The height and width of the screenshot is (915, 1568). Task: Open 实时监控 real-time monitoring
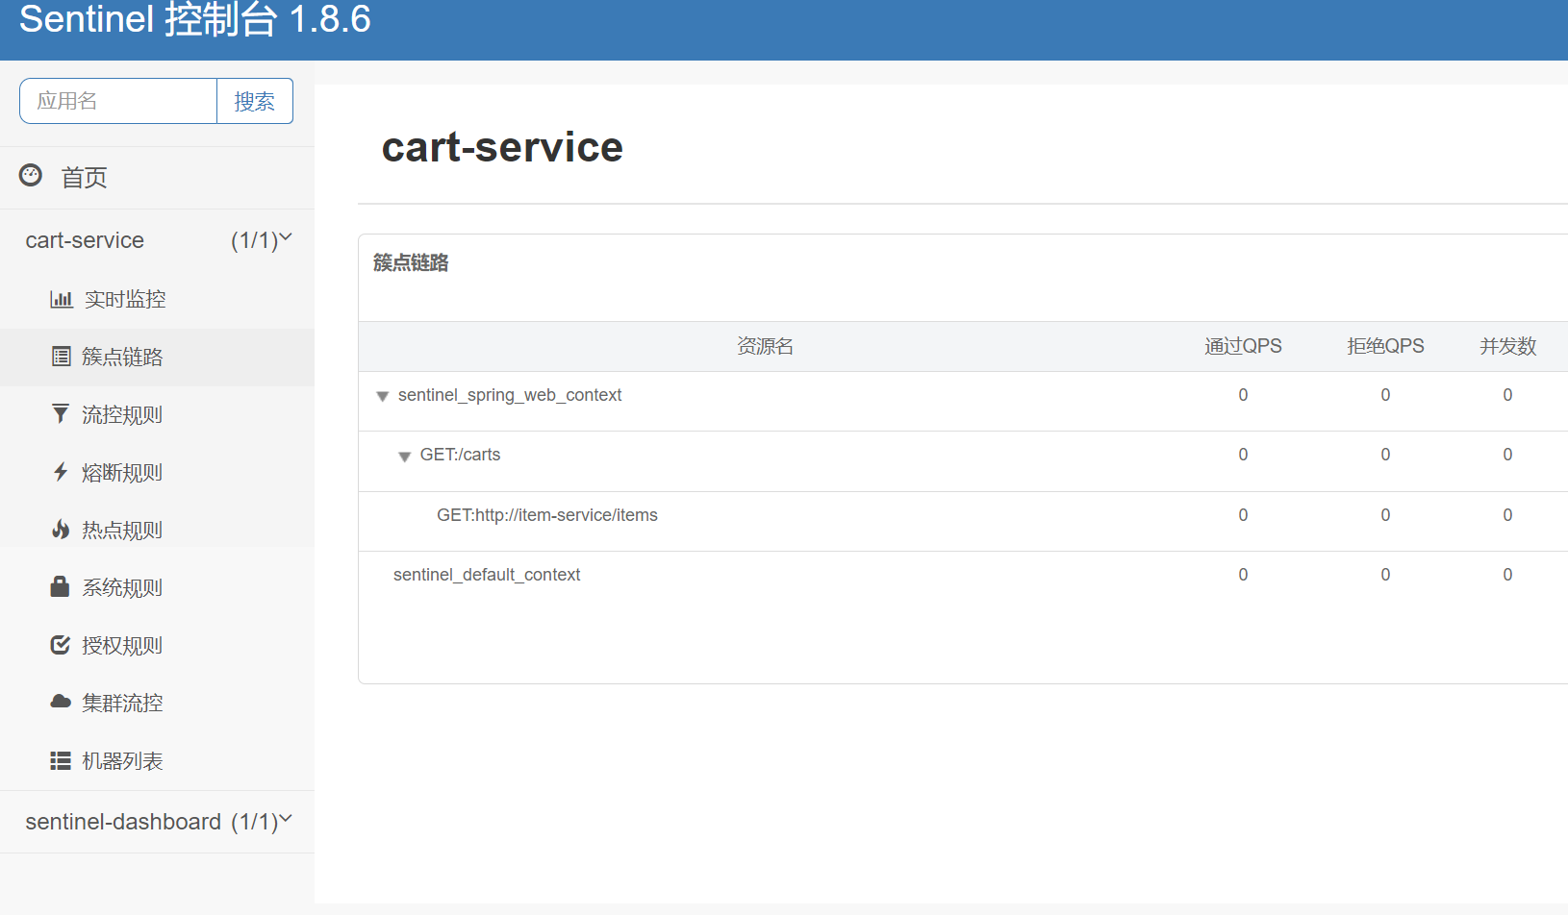pos(125,299)
